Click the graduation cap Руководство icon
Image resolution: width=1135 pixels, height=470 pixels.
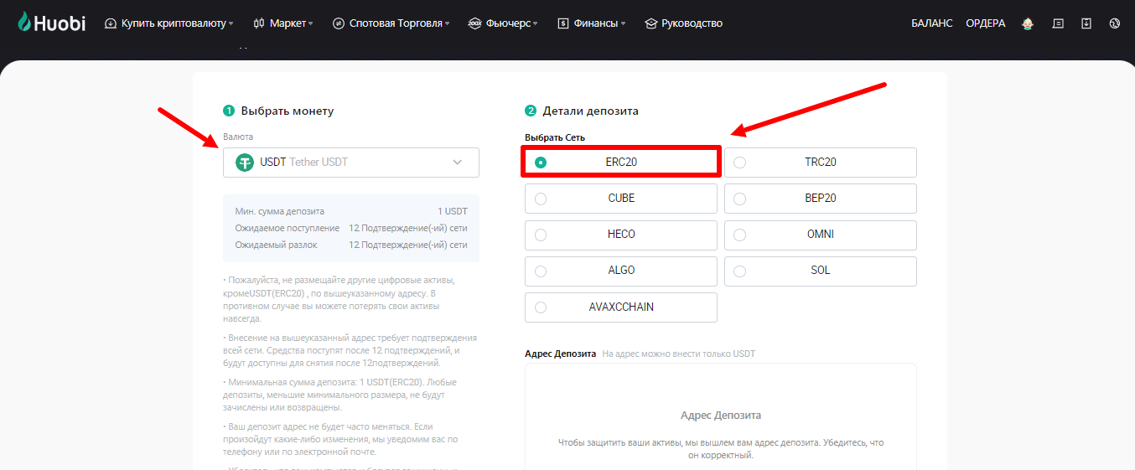click(651, 23)
